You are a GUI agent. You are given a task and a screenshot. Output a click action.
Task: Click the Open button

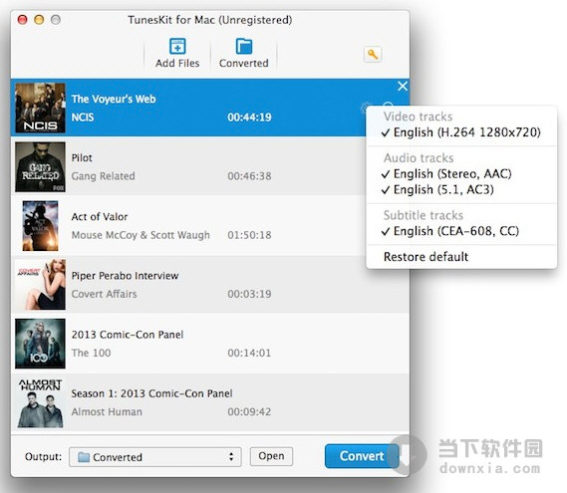271,456
